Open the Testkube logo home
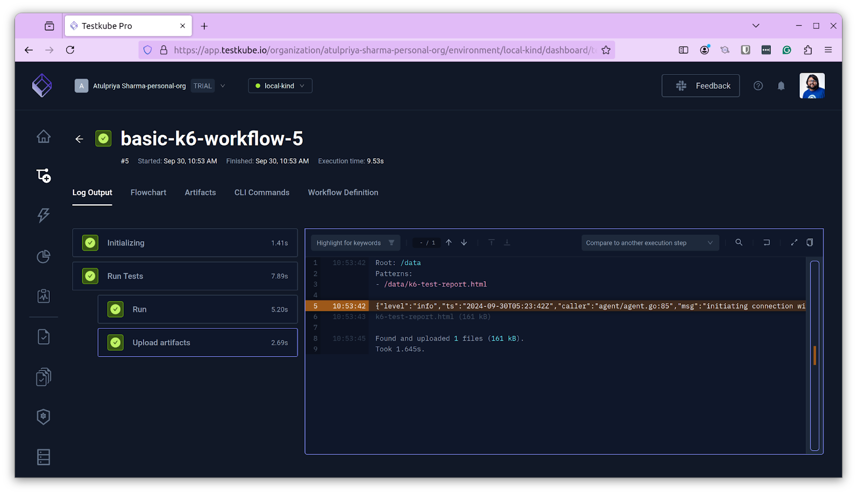Screen dimensions: 857x494 pos(42,86)
